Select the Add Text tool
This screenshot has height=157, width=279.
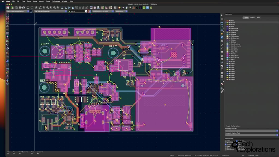pyautogui.click(x=222, y=70)
